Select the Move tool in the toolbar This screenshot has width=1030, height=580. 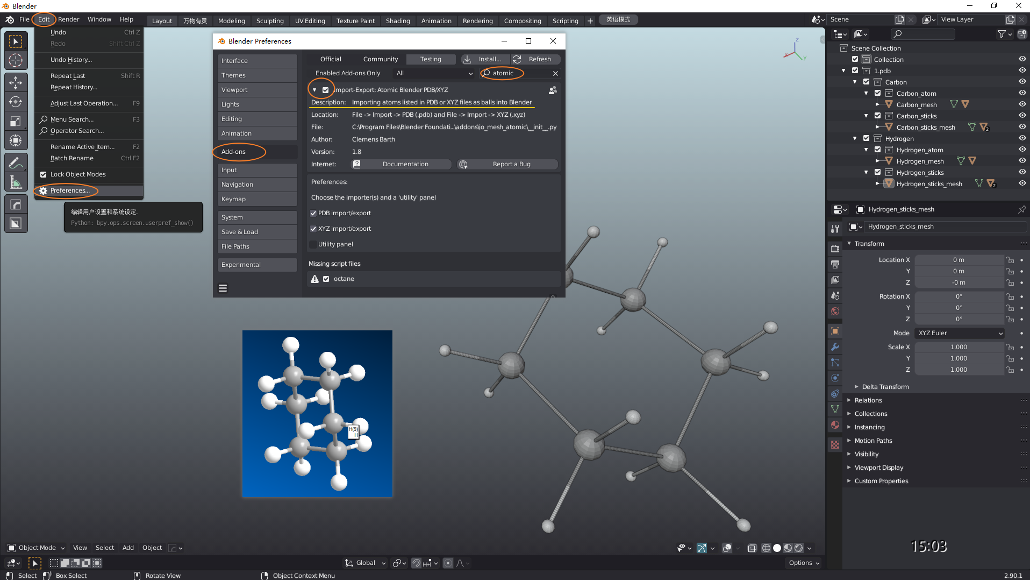coord(16,82)
